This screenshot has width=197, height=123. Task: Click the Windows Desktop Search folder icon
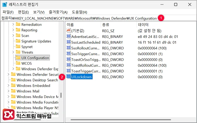tap(13, 80)
